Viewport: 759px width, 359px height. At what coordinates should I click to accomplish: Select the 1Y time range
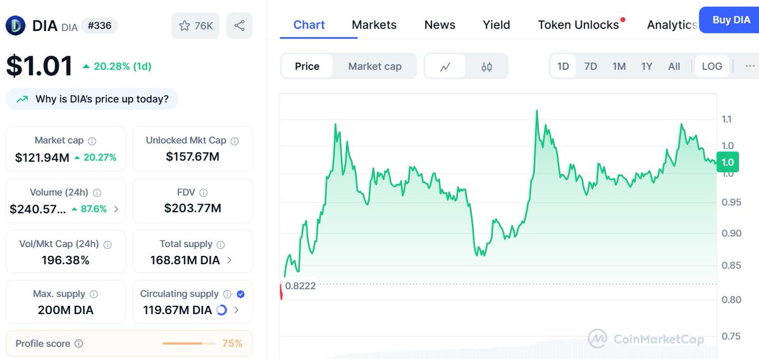646,66
